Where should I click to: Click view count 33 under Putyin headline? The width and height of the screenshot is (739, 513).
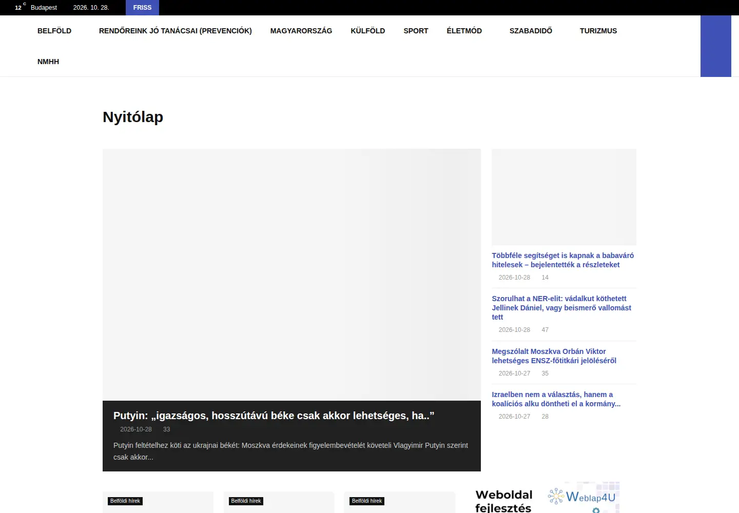coord(166,429)
